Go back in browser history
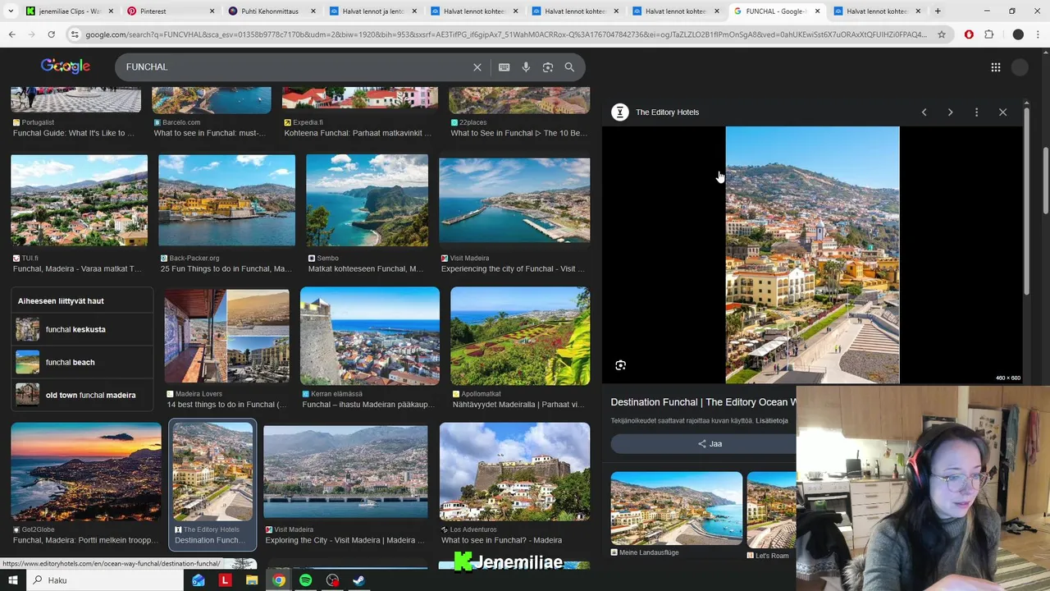Image resolution: width=1050 pixels, height=591 pixels. coord(11,34)
